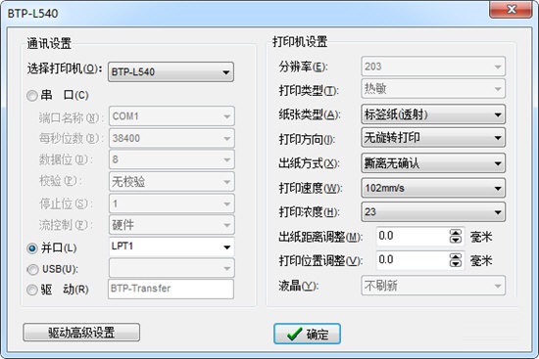
Task: Click the 打印方向(I) label
Action: tap(307, 139)
